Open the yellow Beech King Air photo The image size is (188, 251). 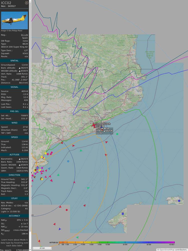[x=14, y=20]
